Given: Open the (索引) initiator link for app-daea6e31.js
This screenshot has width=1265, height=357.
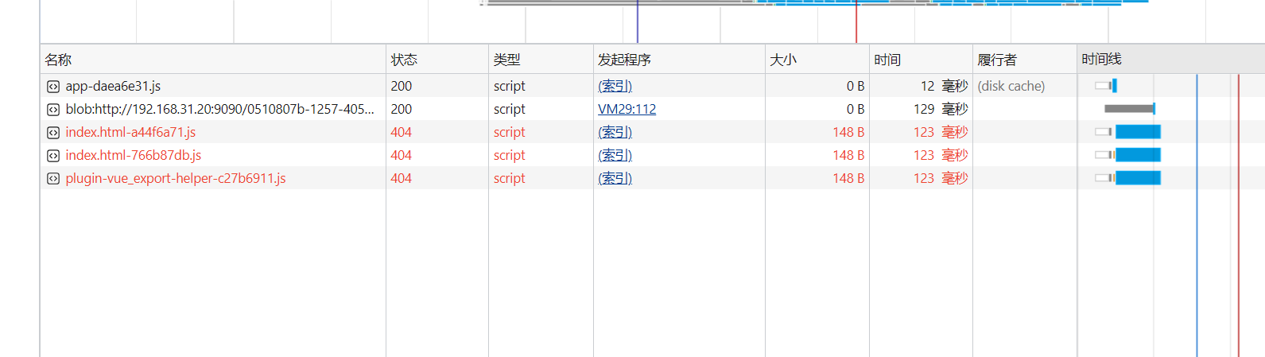Looking at the screenshot, I should tap(615, 86).
